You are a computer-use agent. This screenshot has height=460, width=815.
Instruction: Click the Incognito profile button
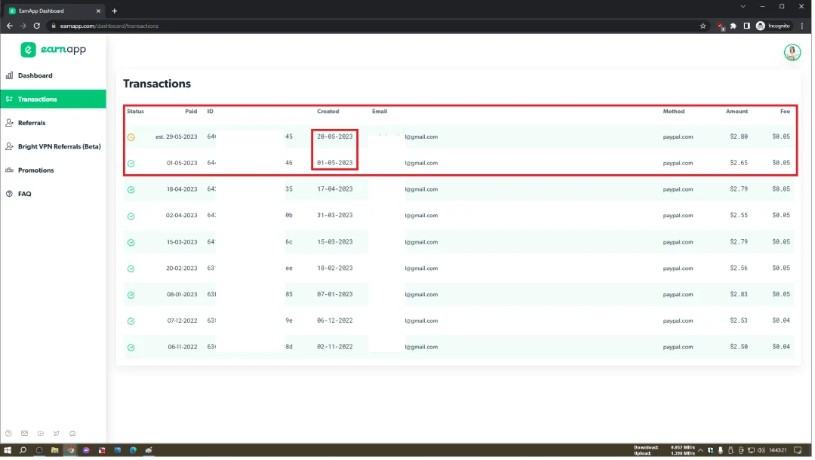(x=775, y=26)
